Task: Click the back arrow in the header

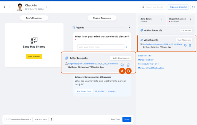Action: [5, 7]
